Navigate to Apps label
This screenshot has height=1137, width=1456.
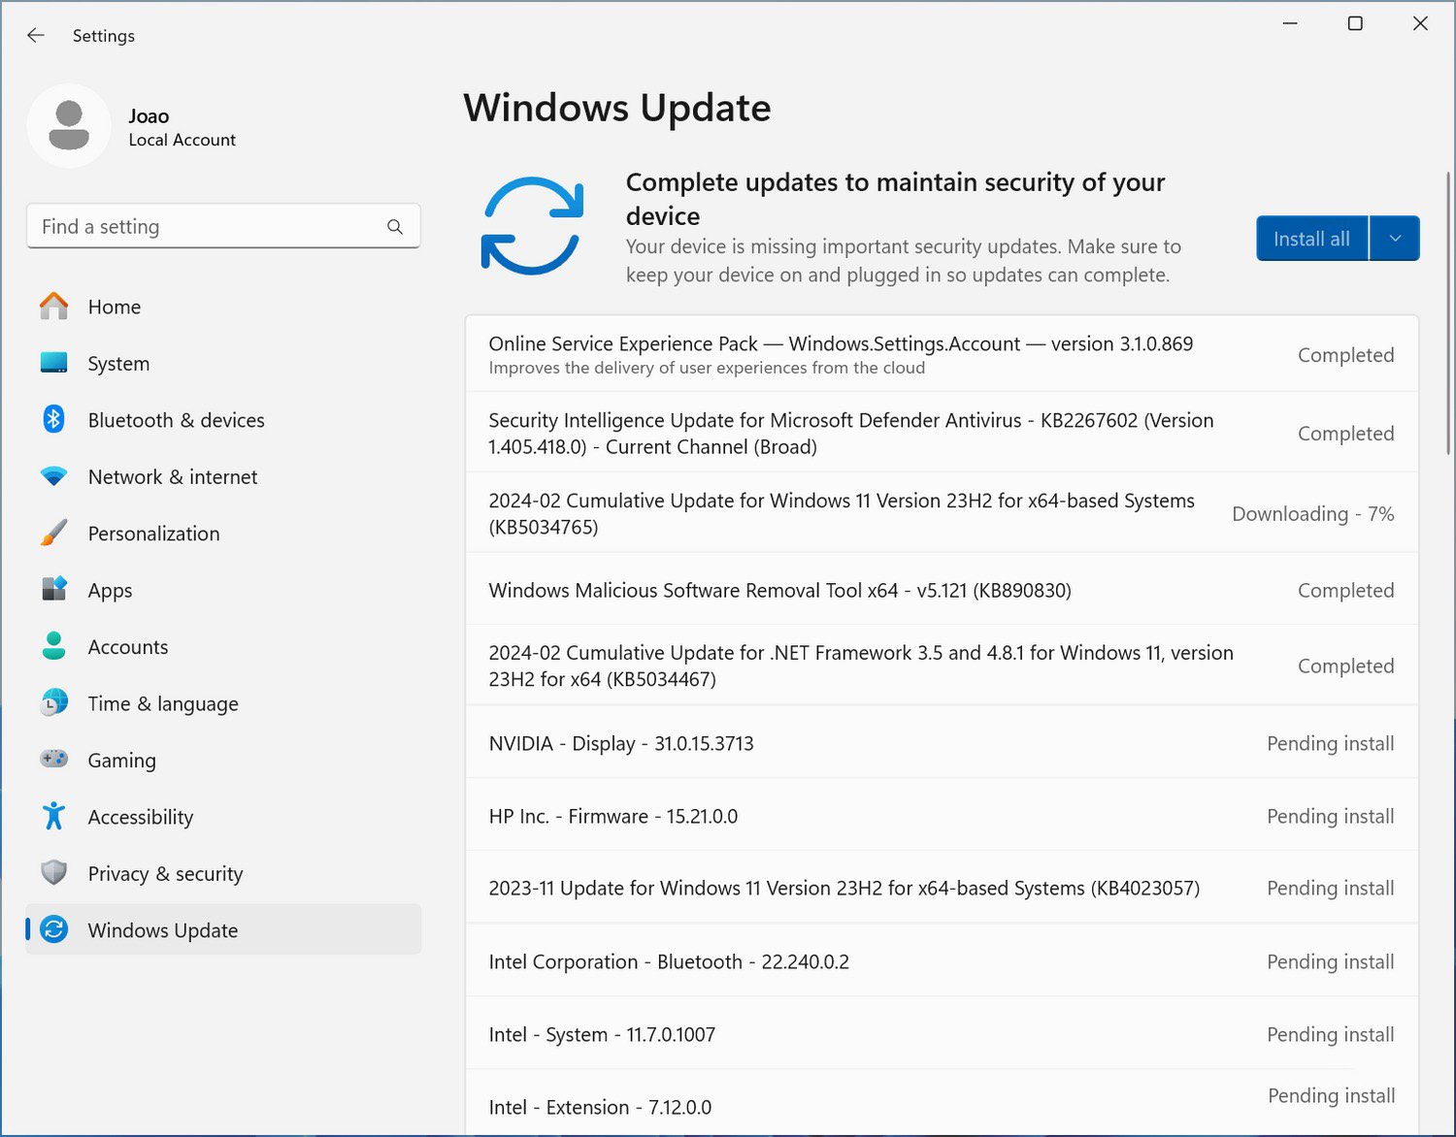coord(110,591)
